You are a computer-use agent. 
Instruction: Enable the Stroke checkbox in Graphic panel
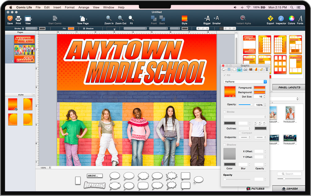[x=225, y=112]
